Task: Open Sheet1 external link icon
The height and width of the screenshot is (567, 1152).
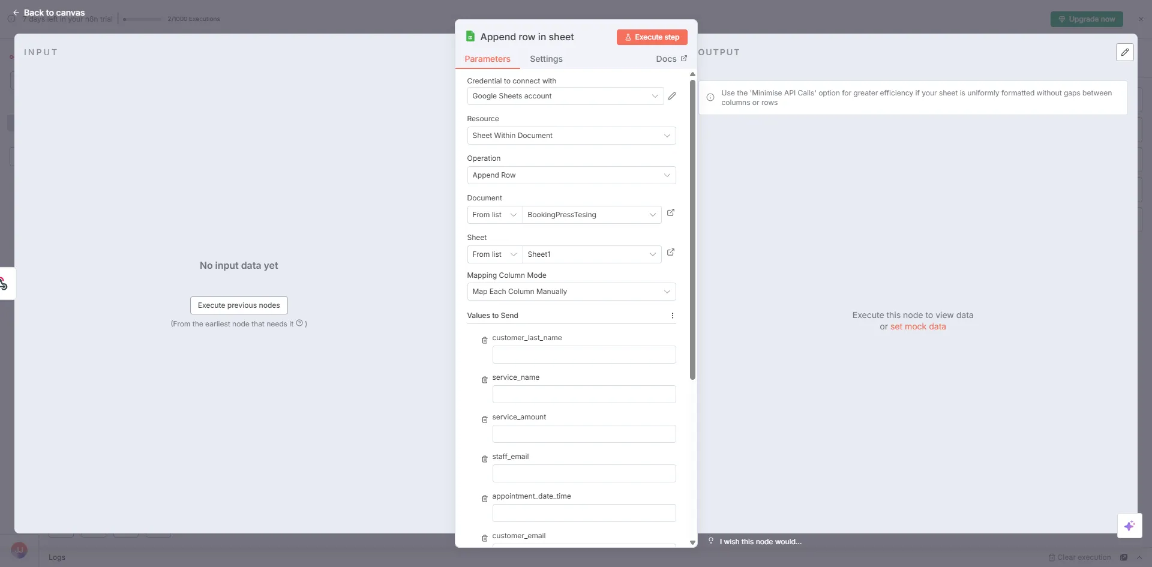Action: click(x=671, y=252)
